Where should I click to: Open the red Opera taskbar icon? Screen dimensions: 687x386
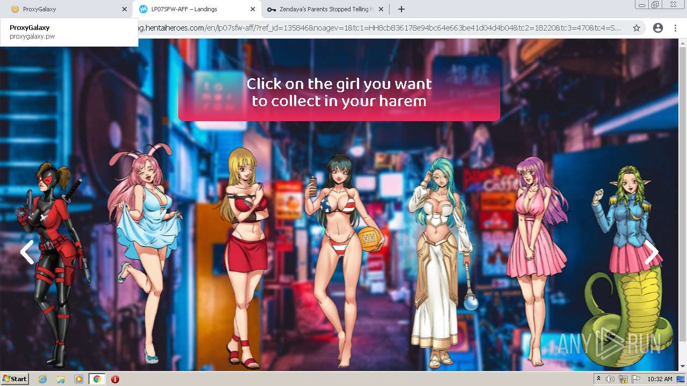pyautogui.click(x=115, y=379)
